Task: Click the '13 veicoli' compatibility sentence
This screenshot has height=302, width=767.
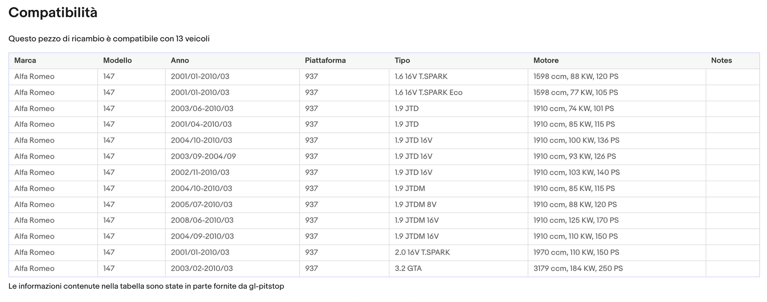Action: click(x=109, y=39)
